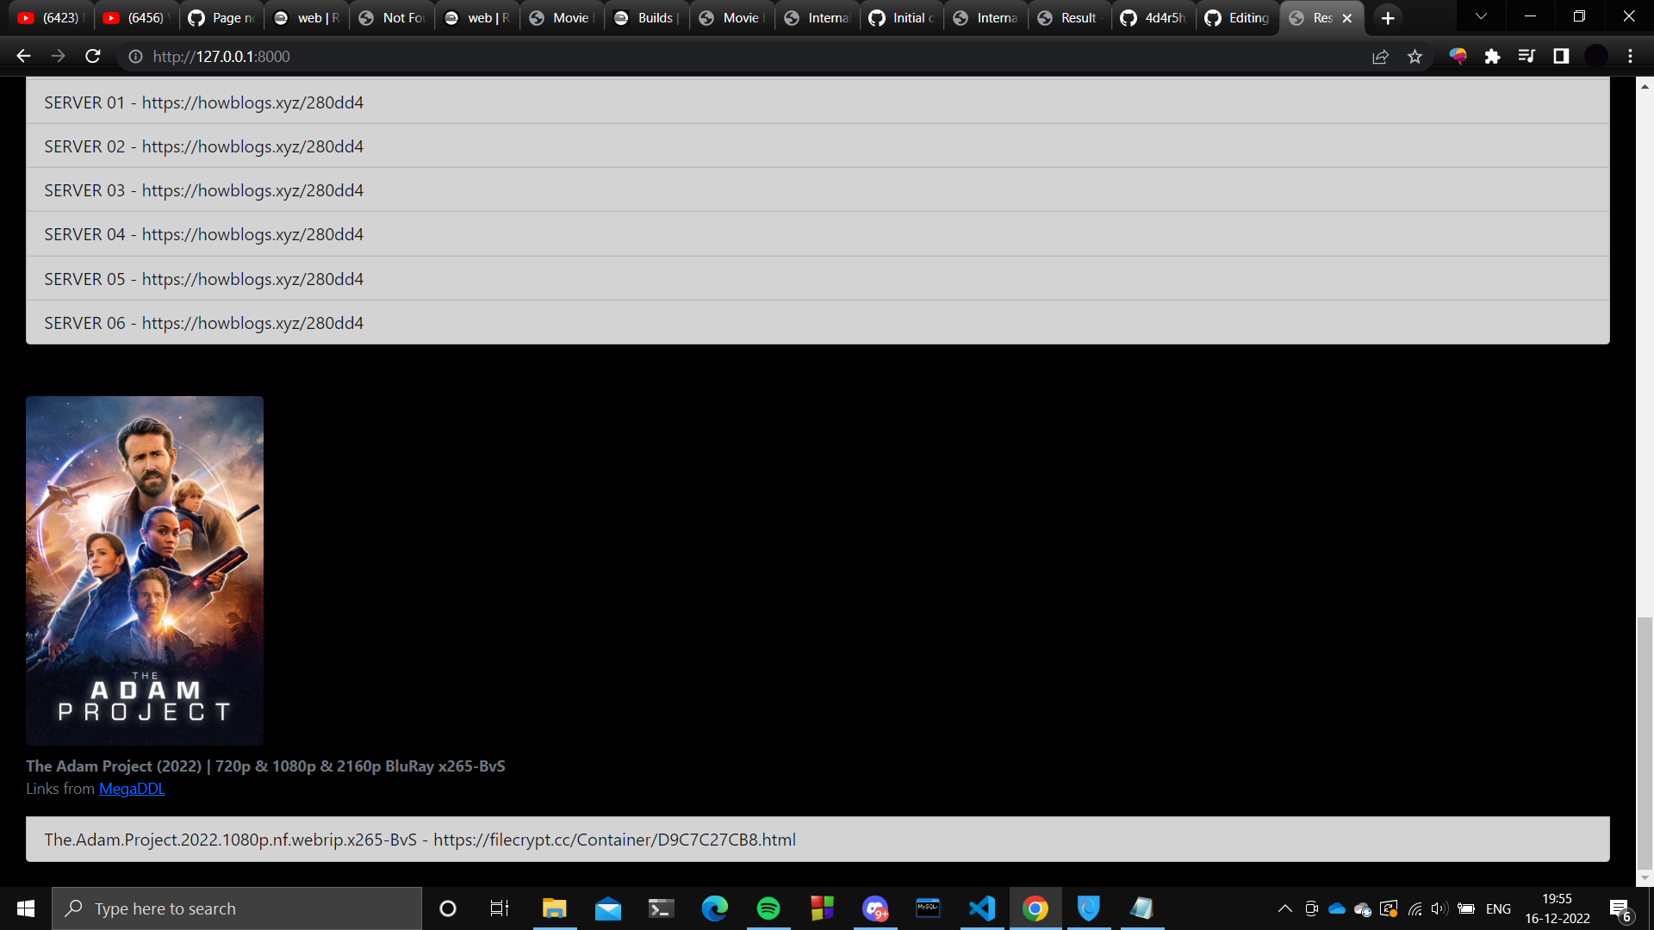Open the MegaDDL link
This screenshot has width=1654, height=930.
click(132, 789)
